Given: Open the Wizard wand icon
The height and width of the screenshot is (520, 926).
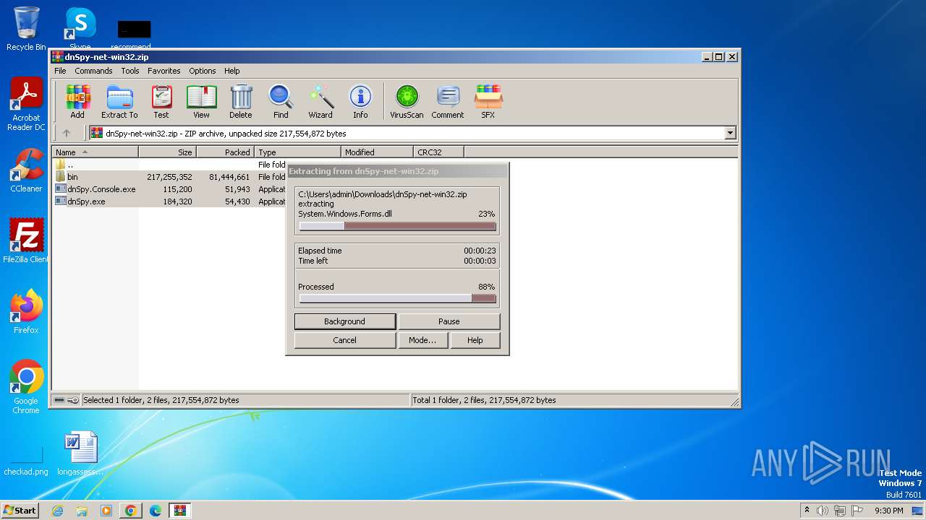Looking at the screenshot, I should [x=320, y=101].
